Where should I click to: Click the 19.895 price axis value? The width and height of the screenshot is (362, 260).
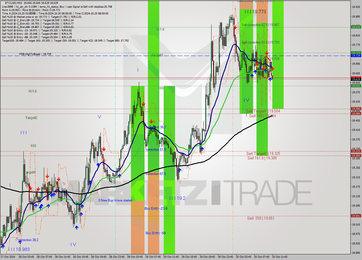tap(356, 16)
